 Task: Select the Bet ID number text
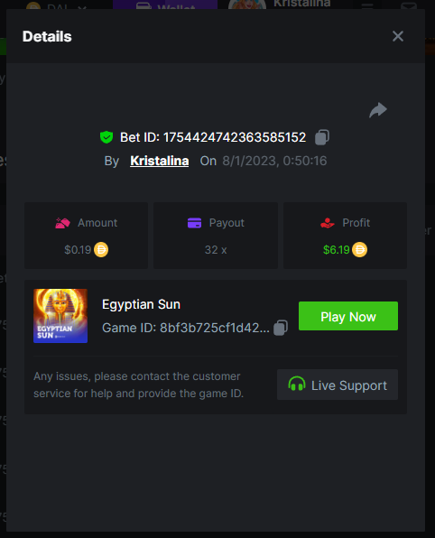[235, 137]
